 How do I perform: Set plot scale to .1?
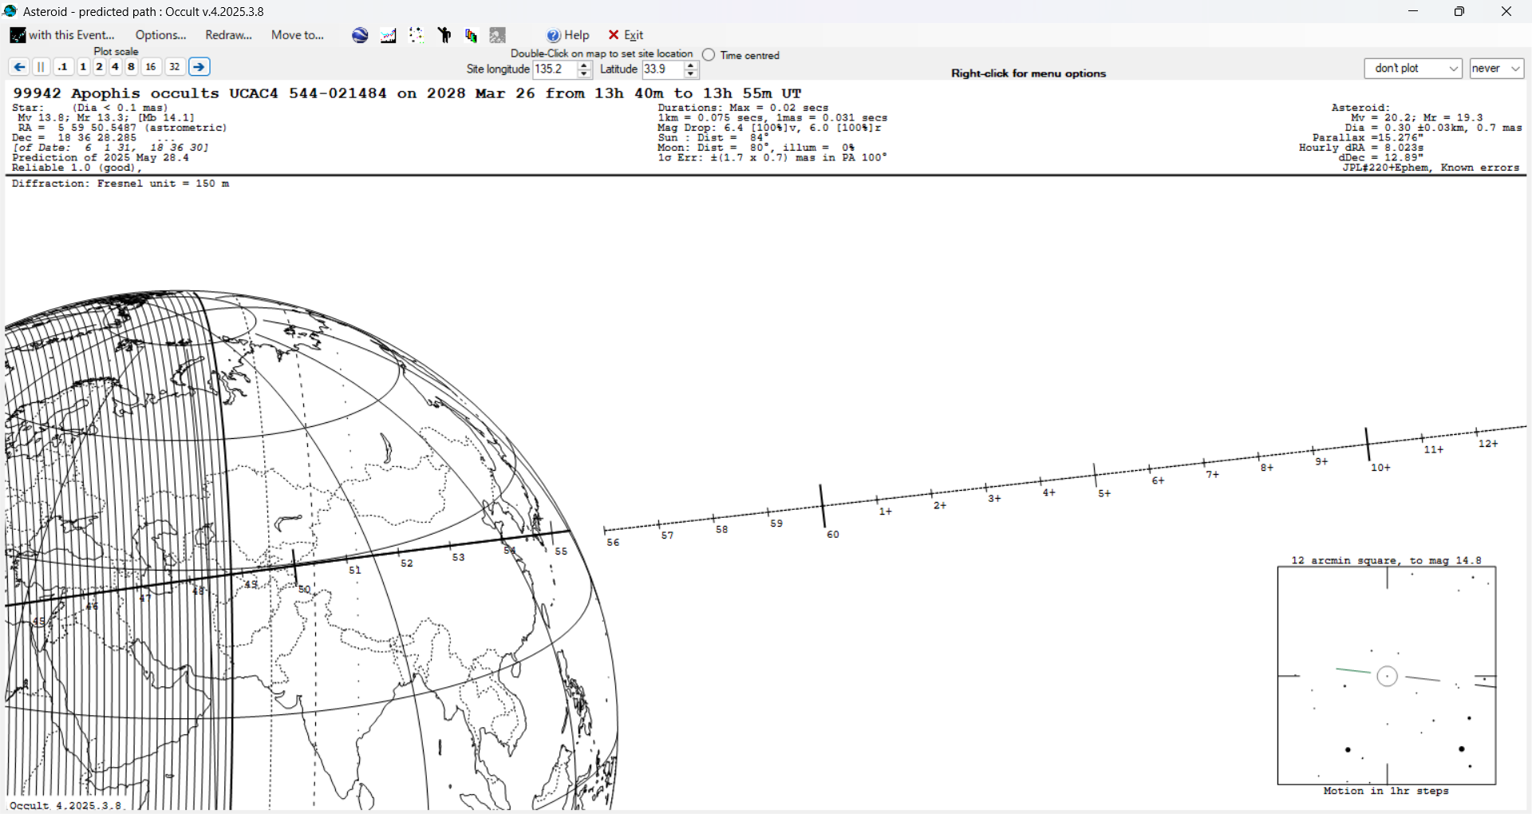(x=63, y=67)
